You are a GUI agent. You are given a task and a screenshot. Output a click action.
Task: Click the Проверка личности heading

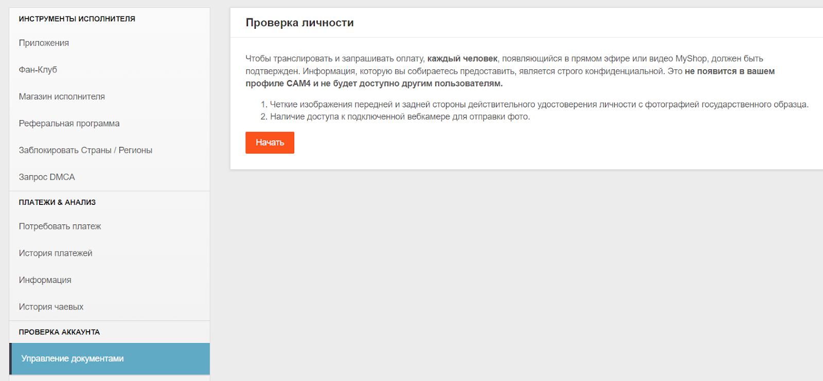pos(299,23)
